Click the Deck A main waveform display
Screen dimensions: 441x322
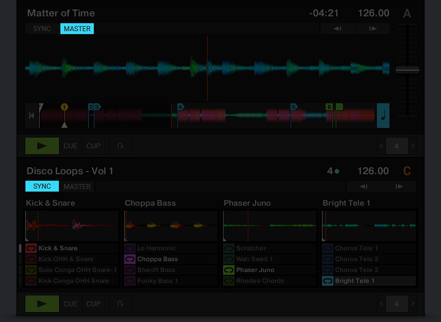[x=207, y=69]
